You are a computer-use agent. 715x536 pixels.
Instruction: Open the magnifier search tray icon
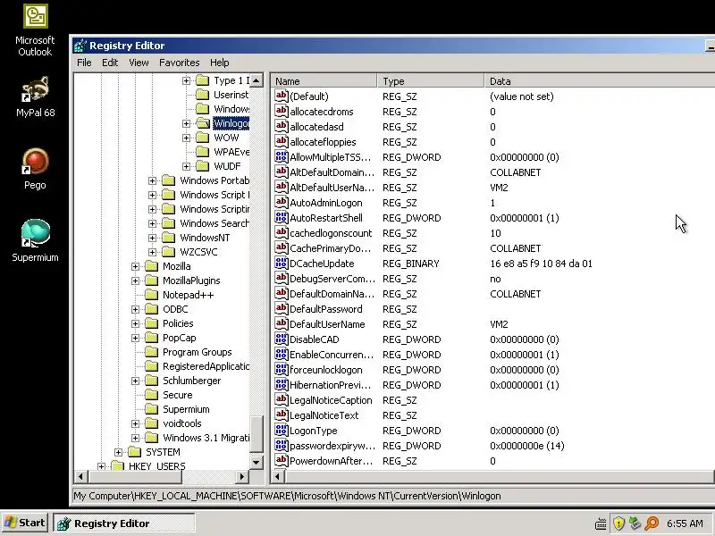(652, 523)
